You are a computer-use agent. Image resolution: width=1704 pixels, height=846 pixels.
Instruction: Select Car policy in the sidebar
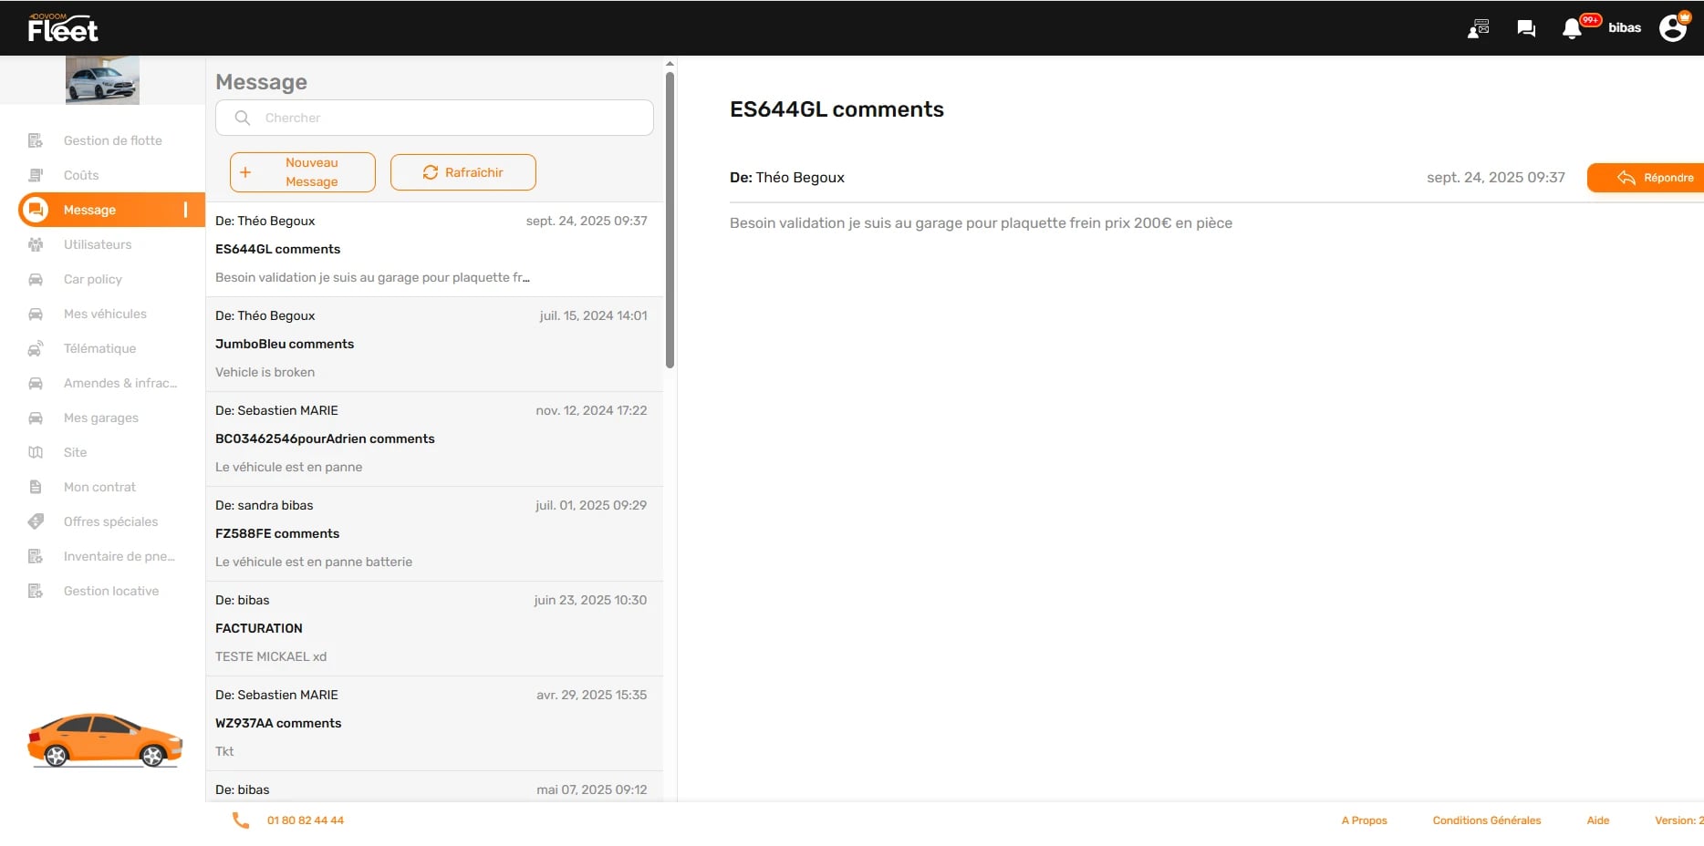click(94, 279)
